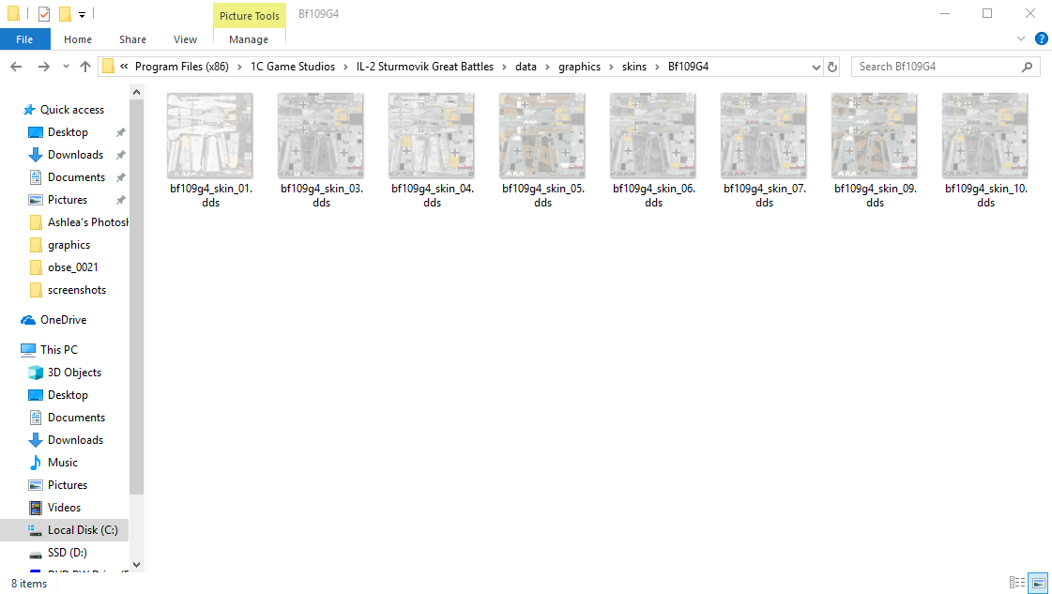Click the Picture Tools contextual tab header
The width and height of the screenshot is (1052, 594).
(250, 15)
